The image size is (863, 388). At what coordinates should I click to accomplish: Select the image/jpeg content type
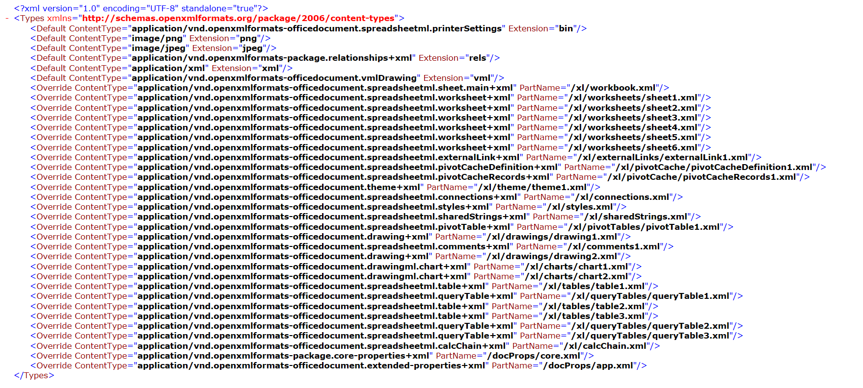[159, 48]
